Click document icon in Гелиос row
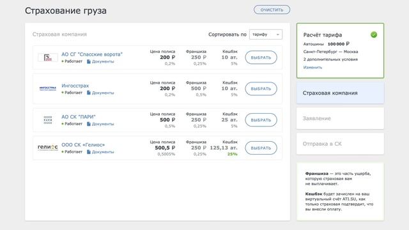The width and height of the screenshot is (409, 230). tap(89, 152)
